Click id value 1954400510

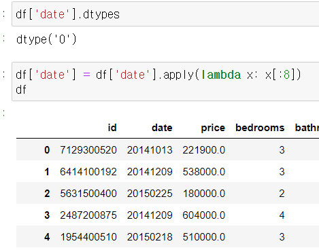(88, 237)
